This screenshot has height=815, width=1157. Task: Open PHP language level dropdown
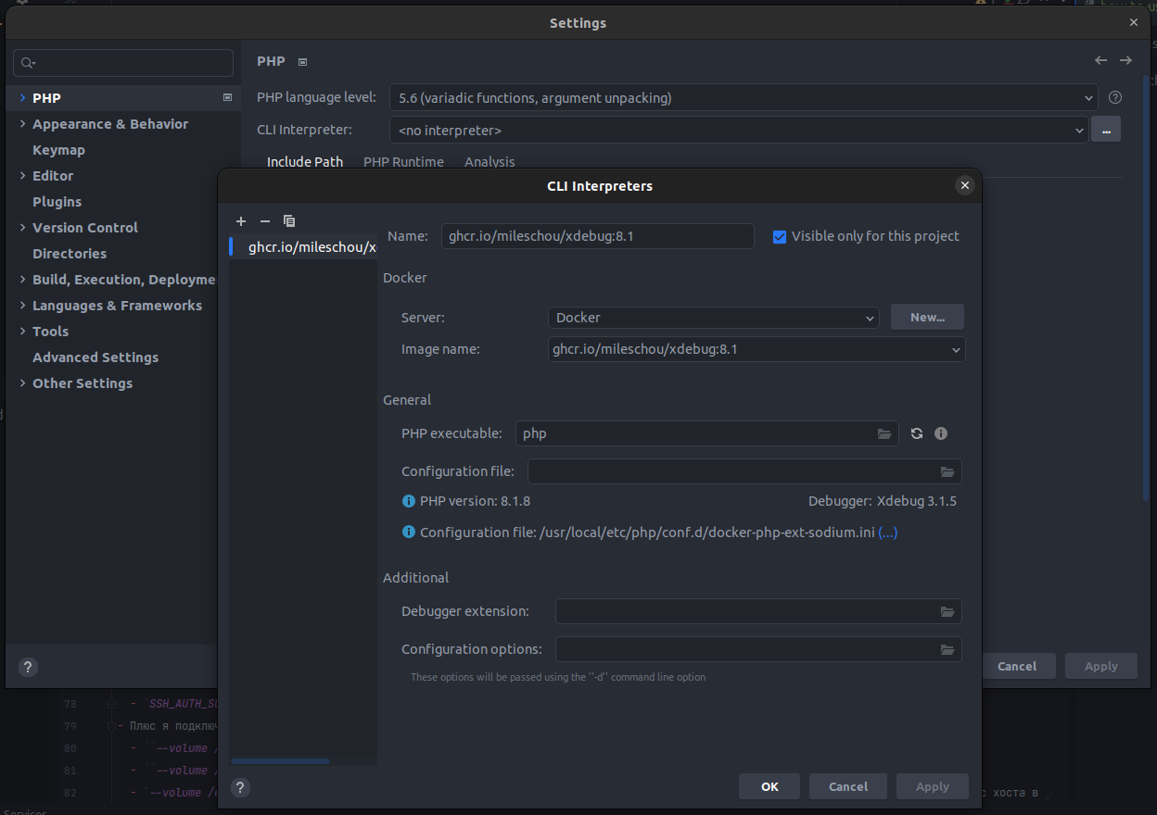(x=1088, y=97)
